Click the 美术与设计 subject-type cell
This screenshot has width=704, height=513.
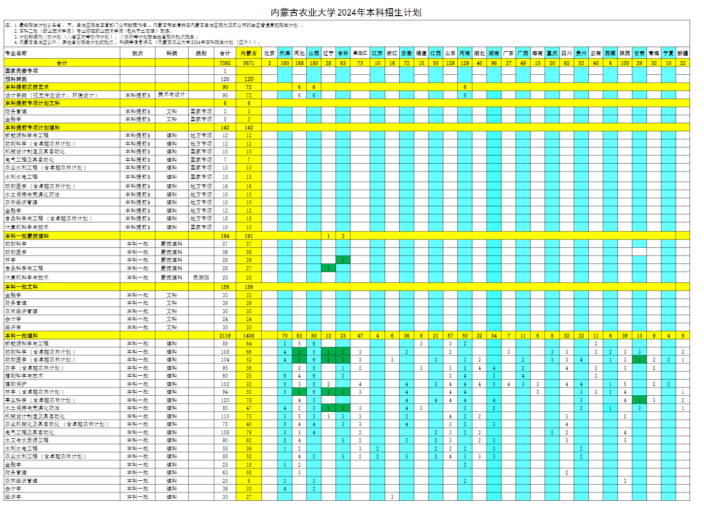pos(171,95)
